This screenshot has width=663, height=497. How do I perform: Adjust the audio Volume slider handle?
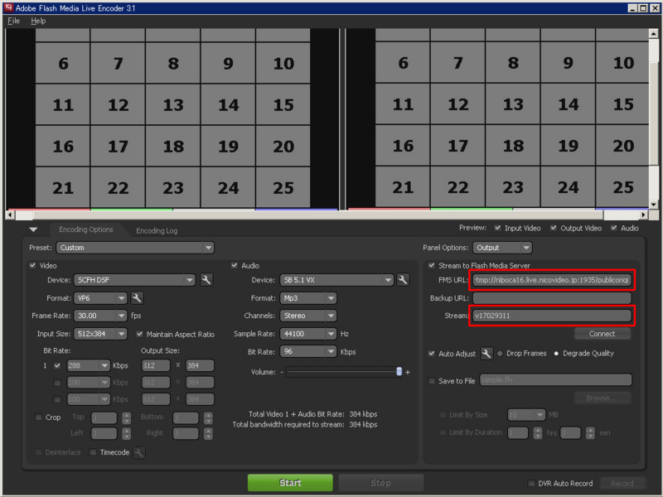coord(399,371)
